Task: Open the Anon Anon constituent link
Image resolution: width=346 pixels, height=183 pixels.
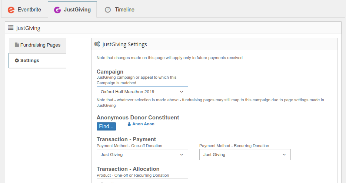Action: 143,124
